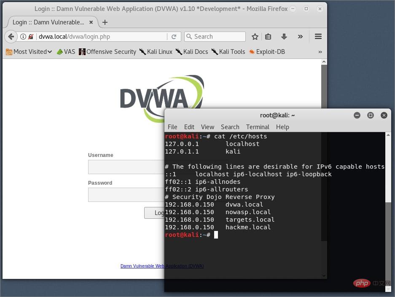Maximize the root@kali terminal window
Image resolution: width=395 pixels, height=297 pixels.
click(x=370, y=115)
